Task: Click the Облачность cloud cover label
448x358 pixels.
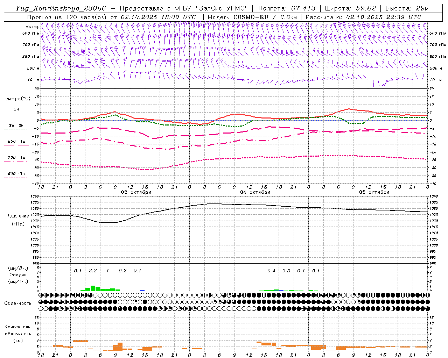Action: coord(18,303)
